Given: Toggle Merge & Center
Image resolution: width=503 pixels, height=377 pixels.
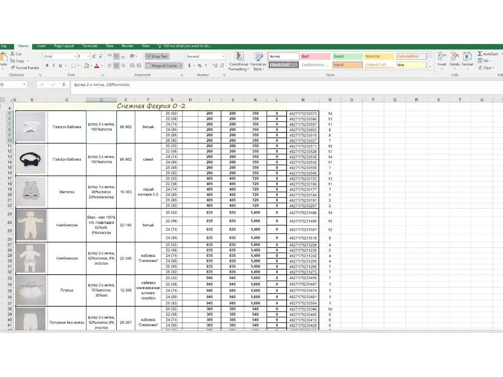Looking at the screenshot, I should [161, 65].
